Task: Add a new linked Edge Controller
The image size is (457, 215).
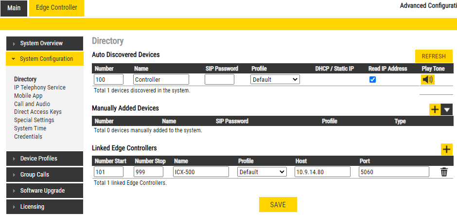Action: click(446, 149)
